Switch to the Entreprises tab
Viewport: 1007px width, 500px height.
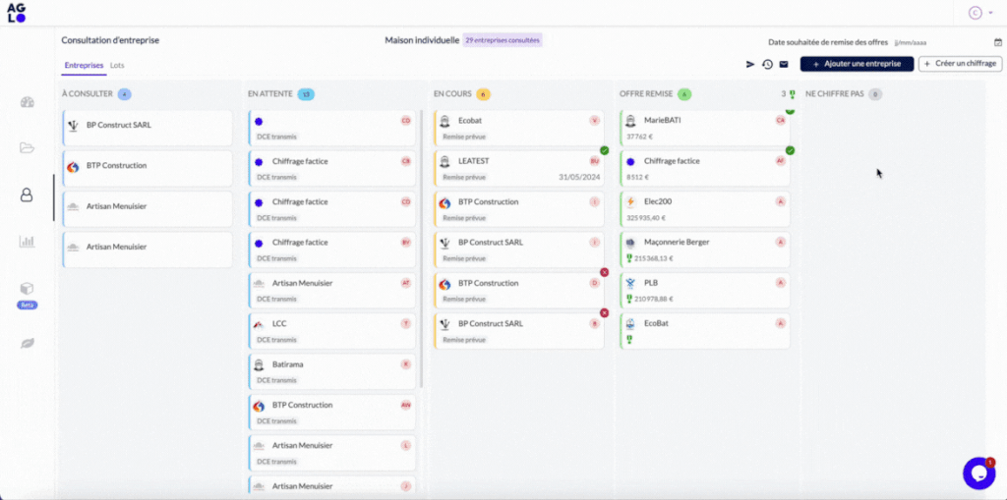click(85, 66)
